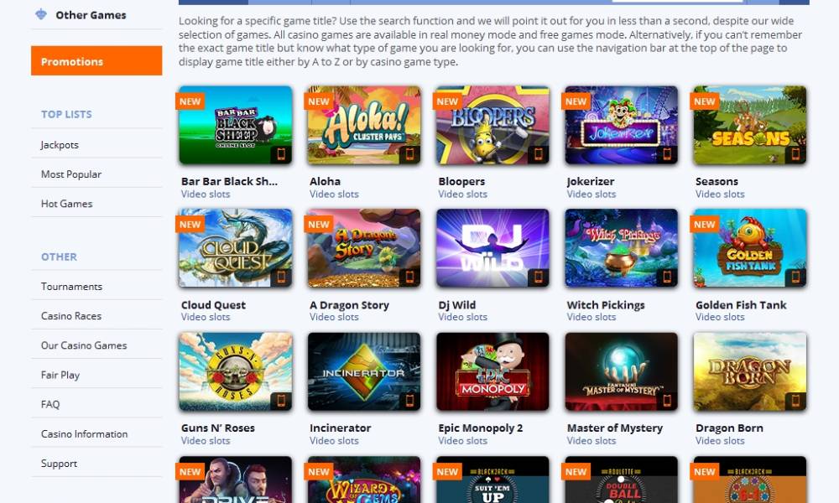Open the Dj Wild game thumbnail
The width and height of the screenshot is (839, 503).
(492, 248)
